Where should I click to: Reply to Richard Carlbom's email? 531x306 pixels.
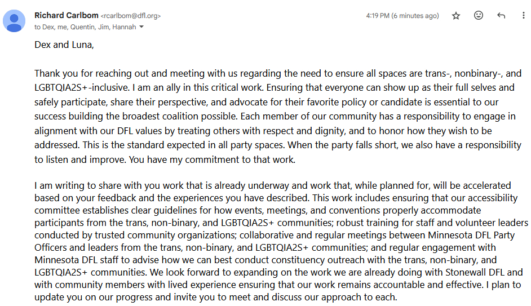point(501,16)
